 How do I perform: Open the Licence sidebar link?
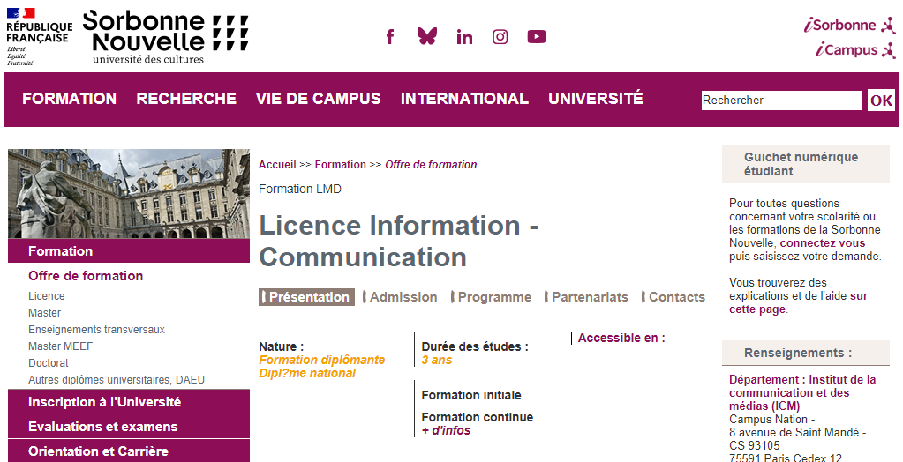(x=47, y=295)
